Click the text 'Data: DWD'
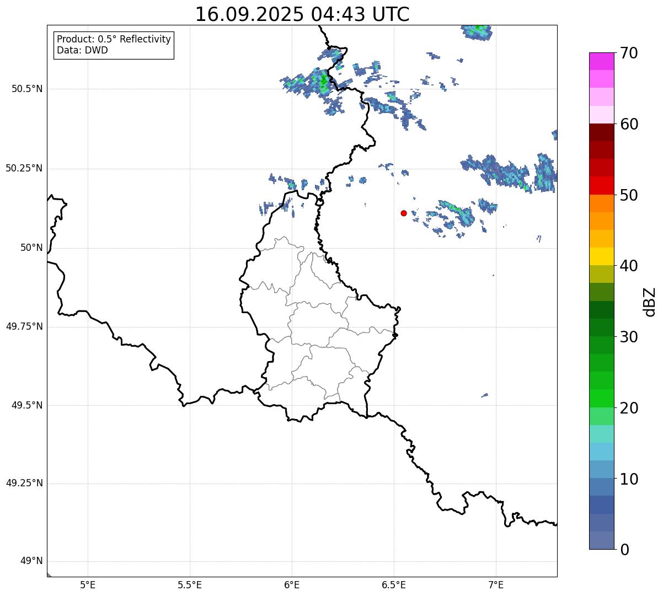 click(83, 50)
